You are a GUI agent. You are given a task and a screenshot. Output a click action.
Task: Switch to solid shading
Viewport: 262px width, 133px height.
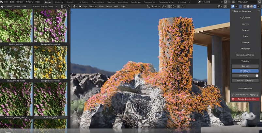tap(248, 6)
